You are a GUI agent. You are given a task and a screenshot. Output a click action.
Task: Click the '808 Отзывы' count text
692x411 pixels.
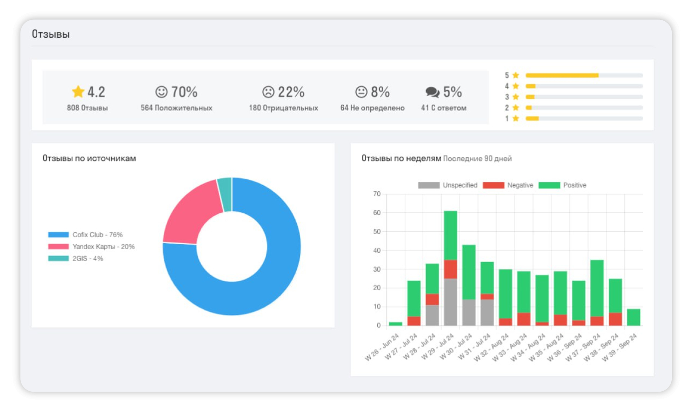(x=87, y=108)
